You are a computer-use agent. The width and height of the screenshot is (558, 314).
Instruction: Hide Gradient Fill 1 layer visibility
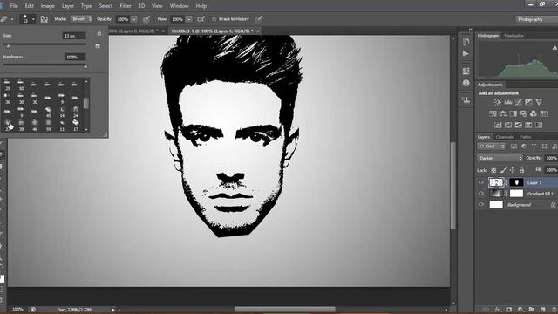pyautogui.click(x=481, y=194)
